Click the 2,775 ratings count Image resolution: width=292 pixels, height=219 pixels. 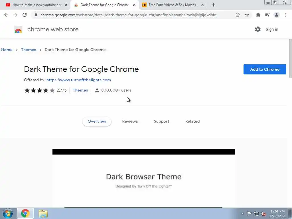pyautogui.click(x=62, y=90)
